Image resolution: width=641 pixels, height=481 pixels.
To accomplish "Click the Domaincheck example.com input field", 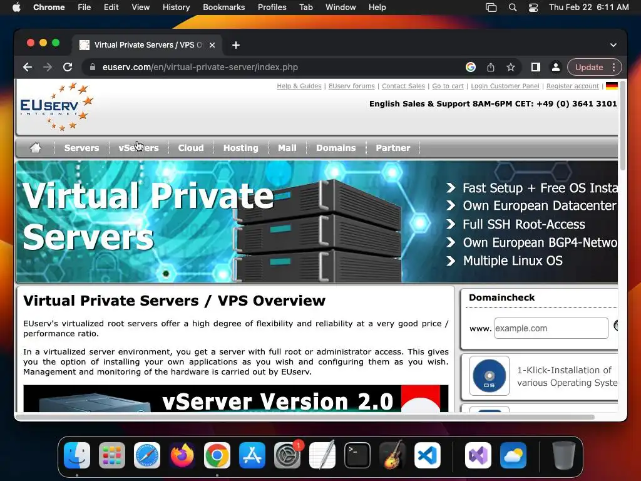I will [551, 328].
